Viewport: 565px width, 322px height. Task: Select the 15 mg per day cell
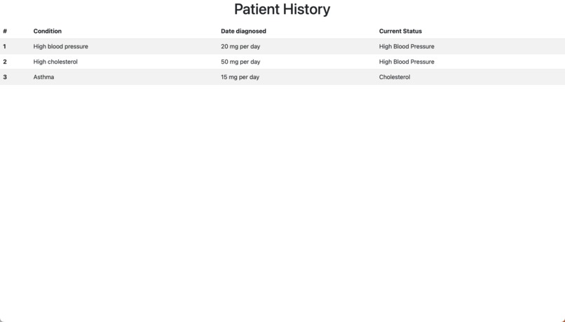coord(240,77)
